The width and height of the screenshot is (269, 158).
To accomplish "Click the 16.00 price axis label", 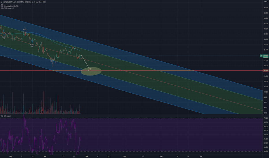I will [x=266, y=76].
